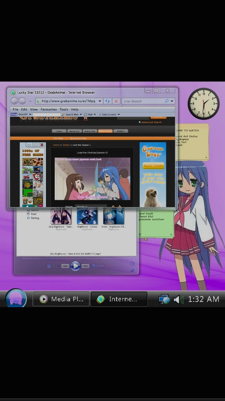This screenshot has height=401, width=225.
Task: Toggle repeat in Media Player
Action: pyautogui.click(x=53, y=266)
